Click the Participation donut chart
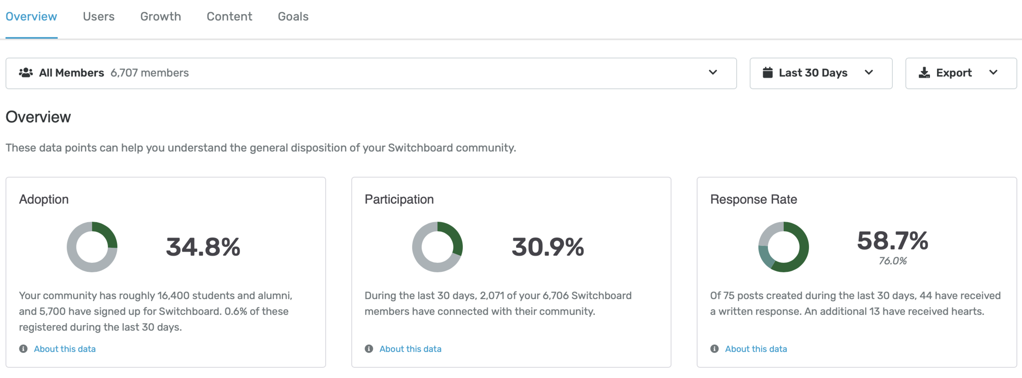Viewport: 1022px width, 378px height. pos(437,247)
